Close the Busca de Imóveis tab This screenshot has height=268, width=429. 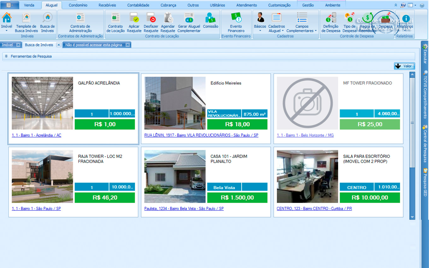(x=59, y=45)
